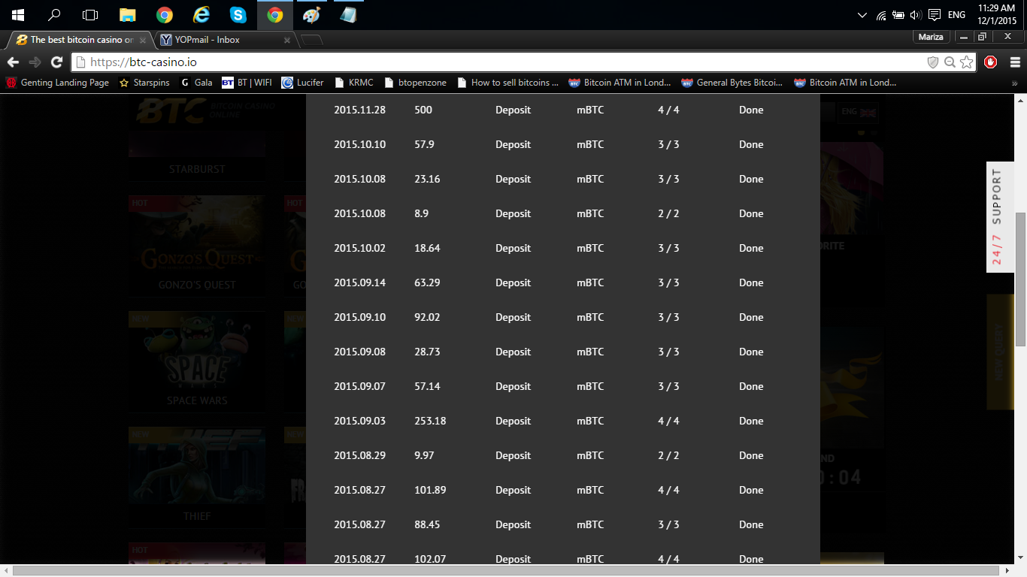
Task: Open the Action Center notifications icon
Action: coord(935,15)
